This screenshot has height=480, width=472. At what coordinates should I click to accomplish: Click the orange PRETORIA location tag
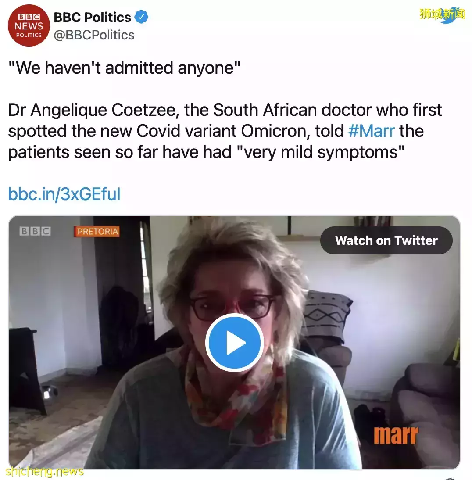click(98, 231)
